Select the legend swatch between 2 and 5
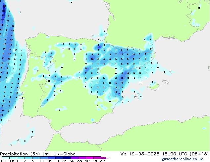The height and width of the screenshot is (162, 210). point(28,158)
